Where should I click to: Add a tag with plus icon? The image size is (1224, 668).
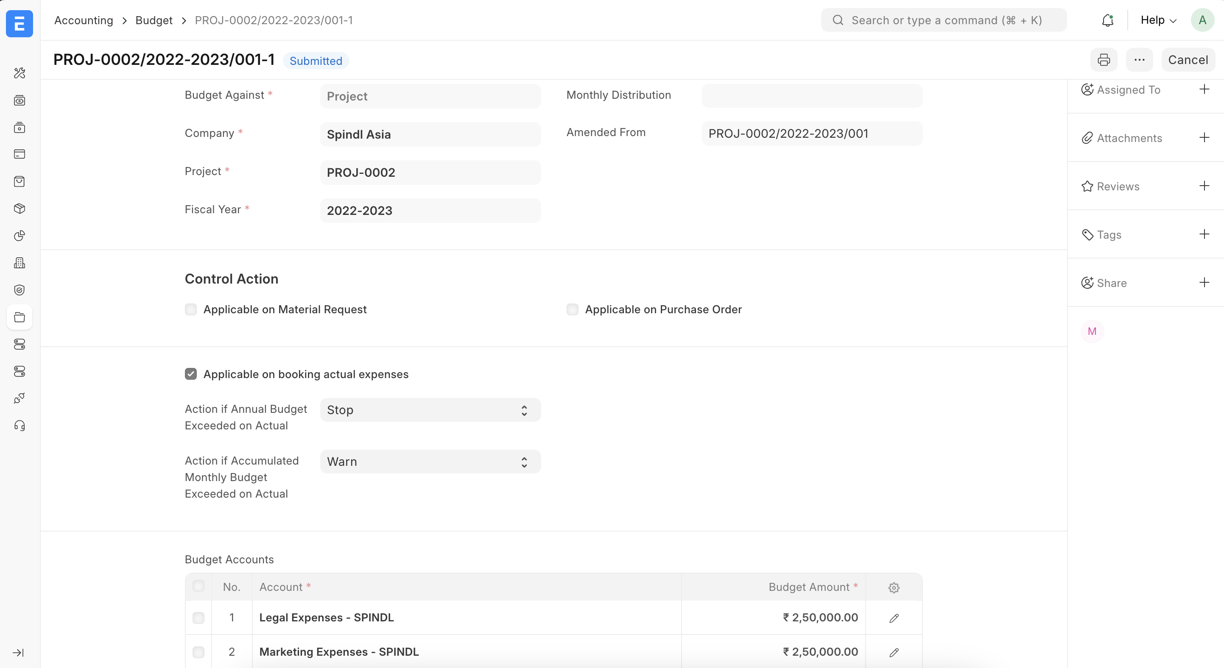[x=1204, y=234]
